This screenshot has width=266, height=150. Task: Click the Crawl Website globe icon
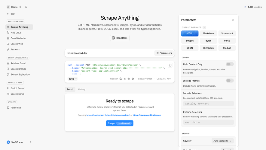8,38
